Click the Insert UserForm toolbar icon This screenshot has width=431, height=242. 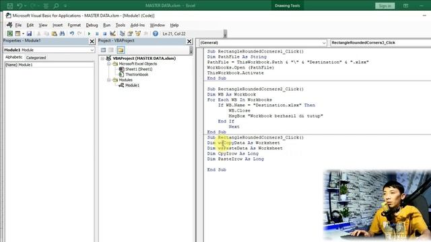[18, 34]
